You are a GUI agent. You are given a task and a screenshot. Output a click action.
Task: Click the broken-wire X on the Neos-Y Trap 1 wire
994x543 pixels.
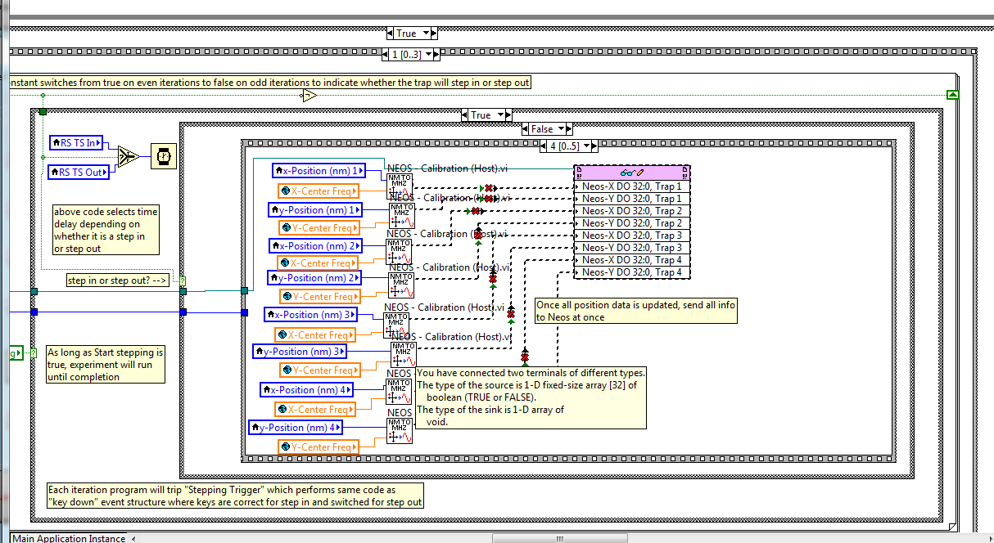click(488, 199)
